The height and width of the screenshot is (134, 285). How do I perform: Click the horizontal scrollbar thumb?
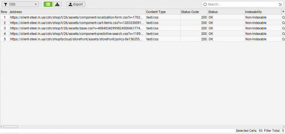click(10, 127)
